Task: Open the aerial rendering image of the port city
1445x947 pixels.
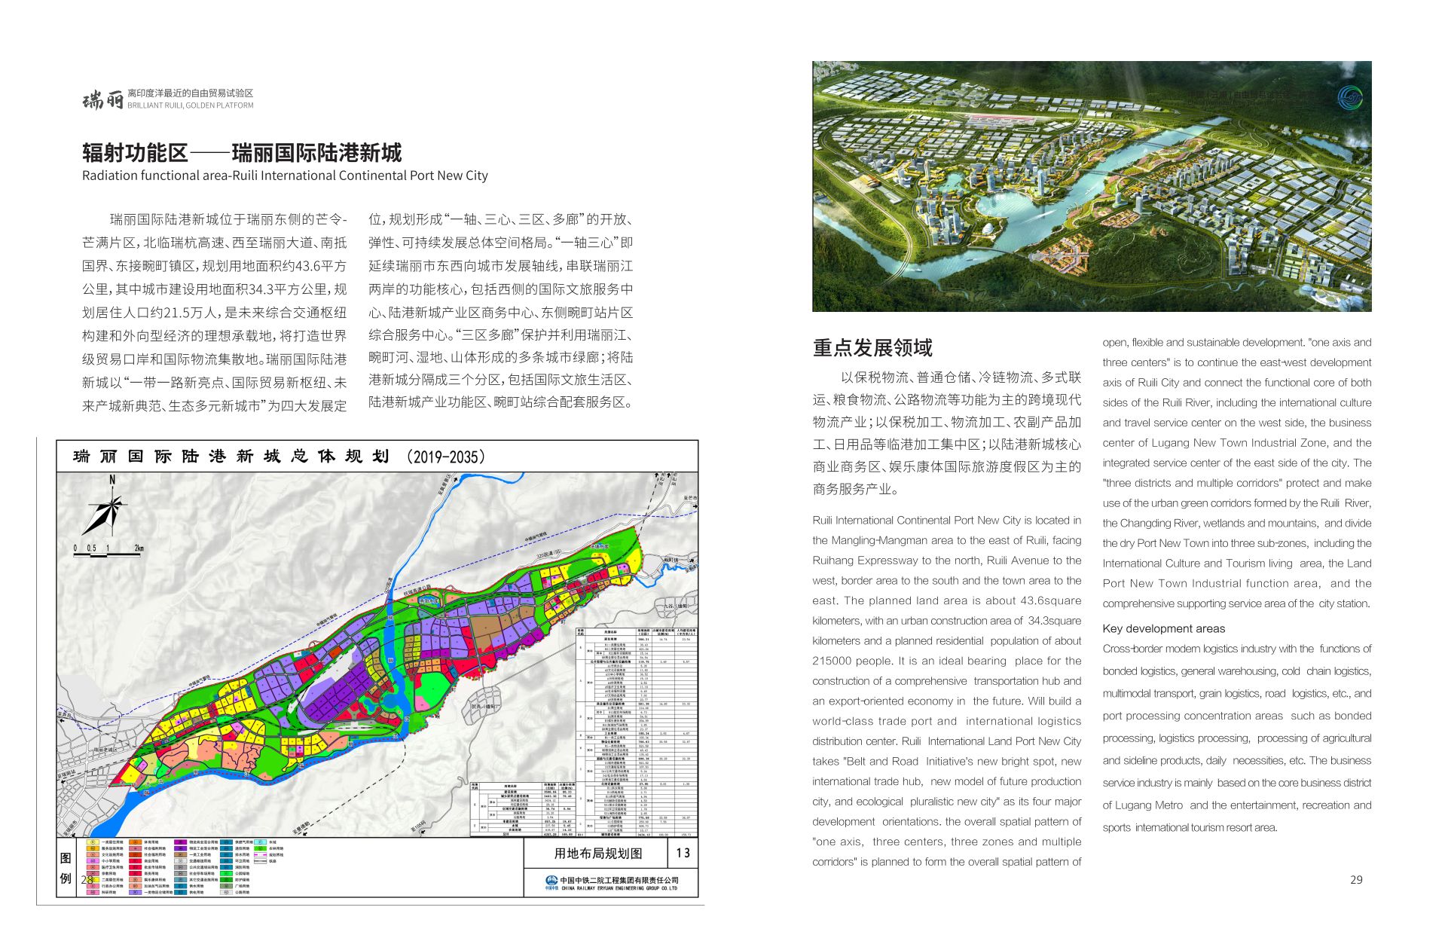Action: [x=1091, y=186]
